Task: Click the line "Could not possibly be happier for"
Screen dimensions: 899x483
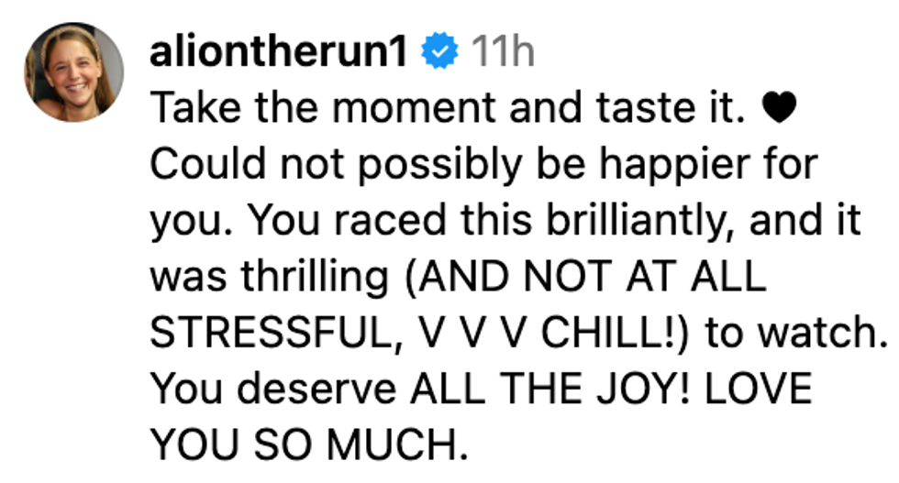Action: [483, 166]
